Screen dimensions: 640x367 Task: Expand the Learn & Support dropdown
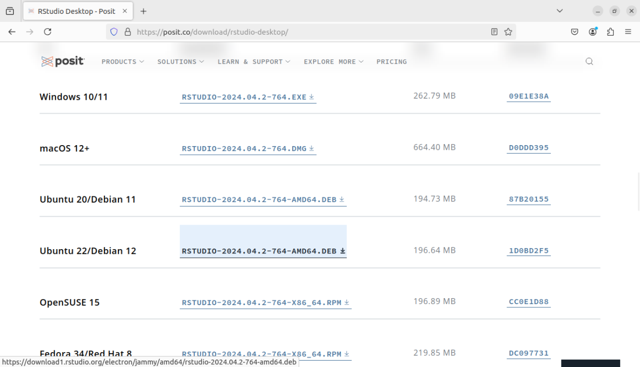253,62
